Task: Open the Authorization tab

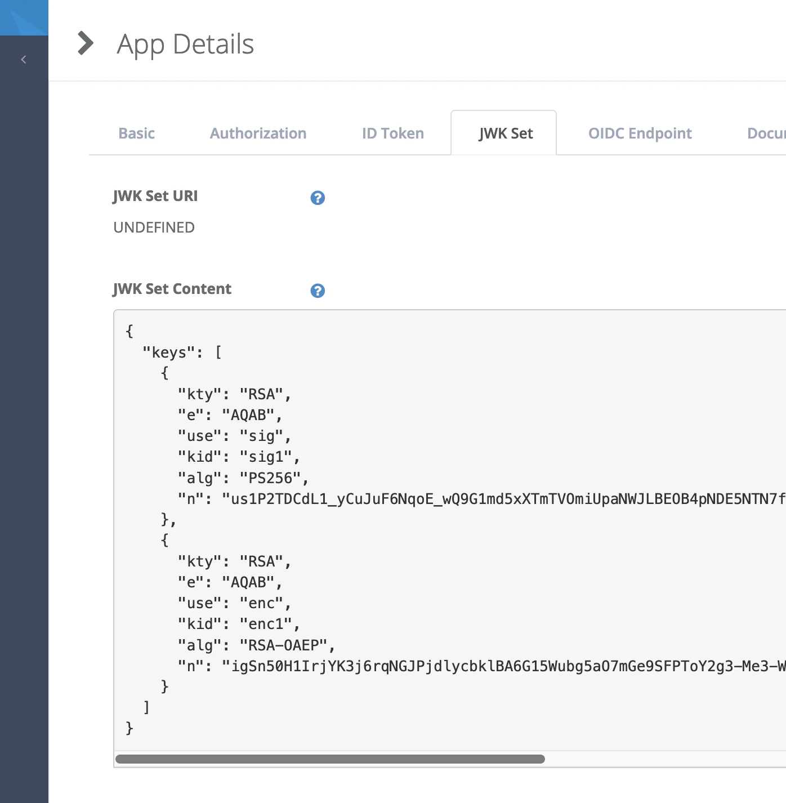Action: (258, 133)
